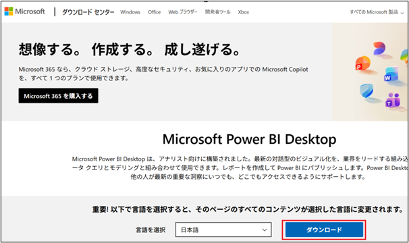
Task: Click the PowerPoint icon in banner
Action: coord(363,63)
